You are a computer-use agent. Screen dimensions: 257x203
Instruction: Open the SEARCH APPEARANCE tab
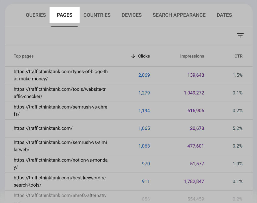[x=179, y=15]
